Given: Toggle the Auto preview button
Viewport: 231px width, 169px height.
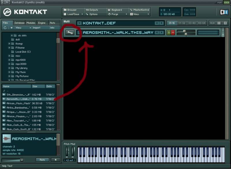Looking at the screenshot, I should 42,160.
